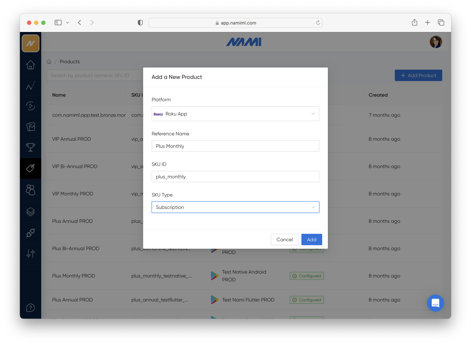Open the SKU Type Subscription dropdown
Viewport: 471px width, 345px height.
(x=235, y=207)
